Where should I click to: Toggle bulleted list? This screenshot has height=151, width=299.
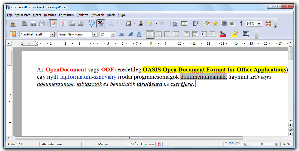tap(195, 34)
